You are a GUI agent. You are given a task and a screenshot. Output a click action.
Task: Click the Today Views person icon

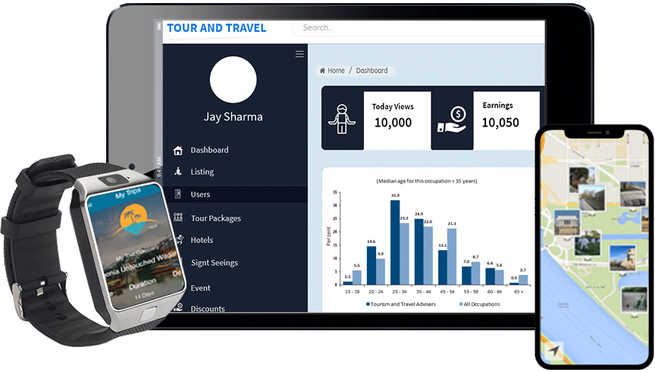(343, 120)
